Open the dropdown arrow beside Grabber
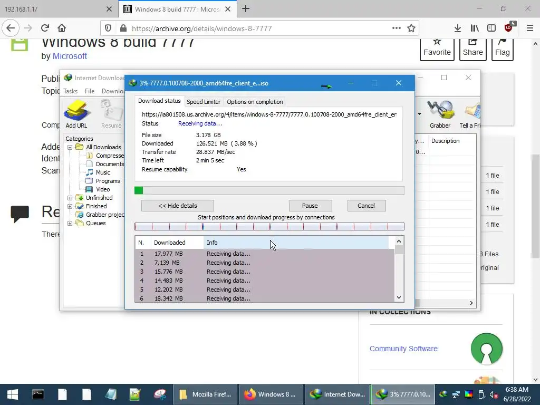Viewport: 540px width, 405px height. [x=419, y=114]
